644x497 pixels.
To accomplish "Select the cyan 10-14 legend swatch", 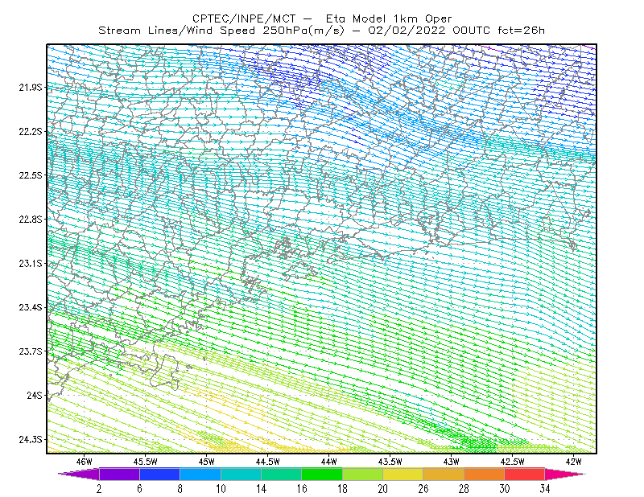I will (241, 474).
